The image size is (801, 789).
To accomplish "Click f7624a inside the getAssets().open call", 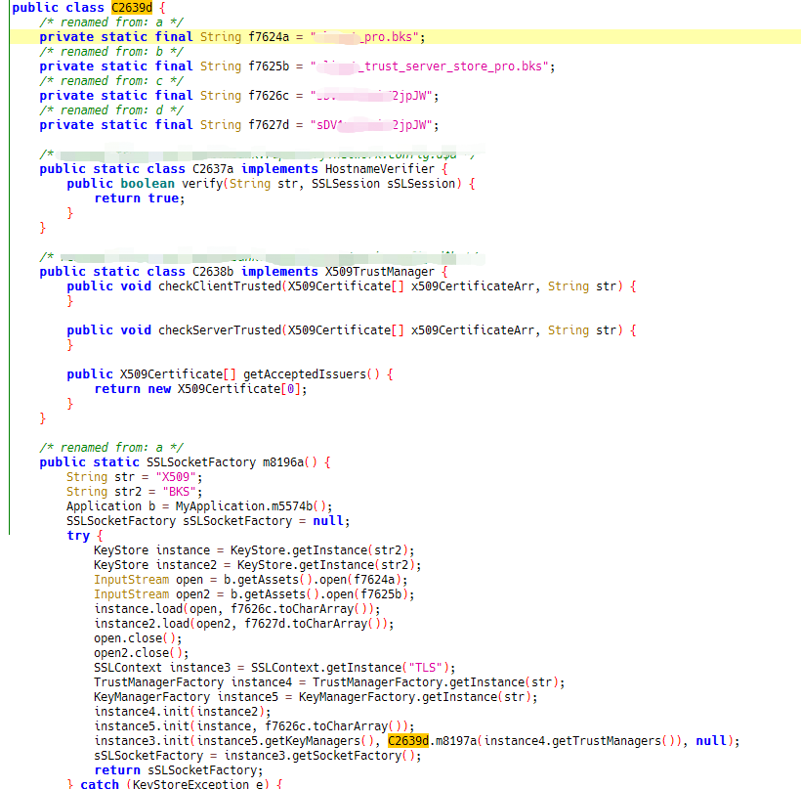I will point(374,580).
